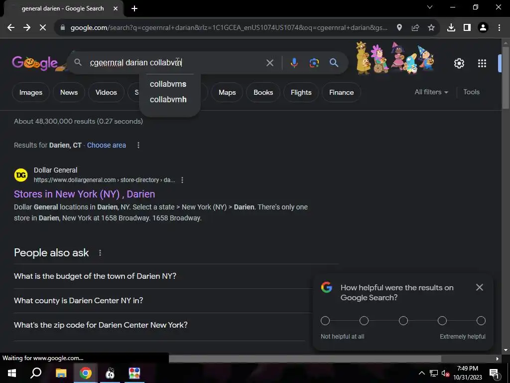Select the Not helpful at all rating
Image resolution: width=510 pixels, height=383 pixels.
(x=325, y=321)
